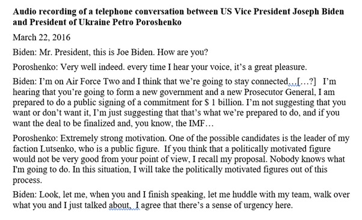The height and width of the screenshot is (220, 362).
Task: Click the name Lutsenko in the text
Action: pyautogui.click(x=58, y=149)
